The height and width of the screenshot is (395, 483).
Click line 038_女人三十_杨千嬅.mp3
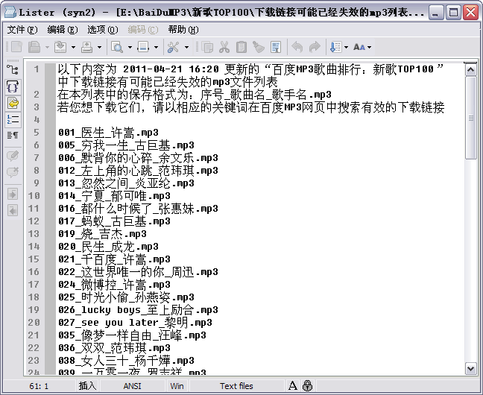(126, 361)
